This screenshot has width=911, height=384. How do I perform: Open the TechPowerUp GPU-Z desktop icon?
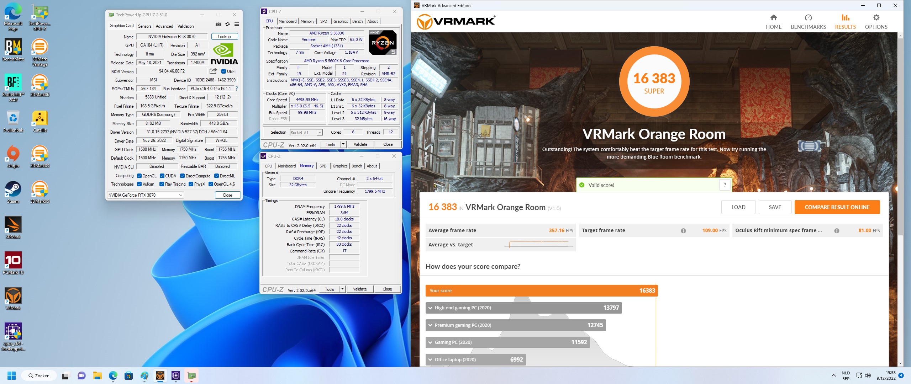(x=40, y=17)
